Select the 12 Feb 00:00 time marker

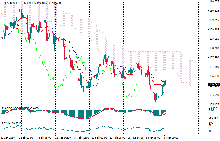63,138
